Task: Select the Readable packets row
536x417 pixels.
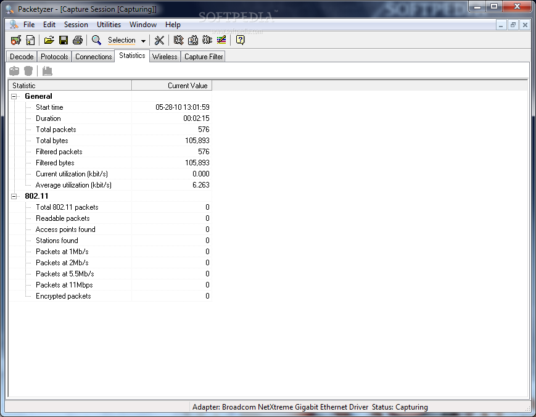Action: pos(110,218)
